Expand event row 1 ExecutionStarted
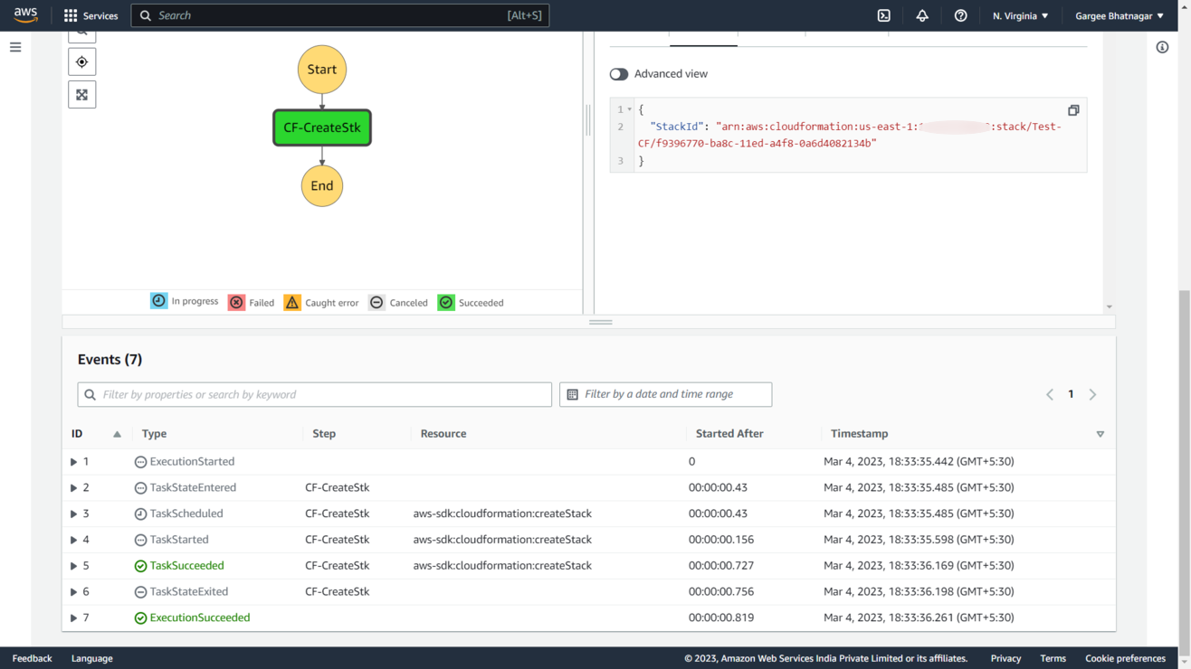 [x=74, y=462]
